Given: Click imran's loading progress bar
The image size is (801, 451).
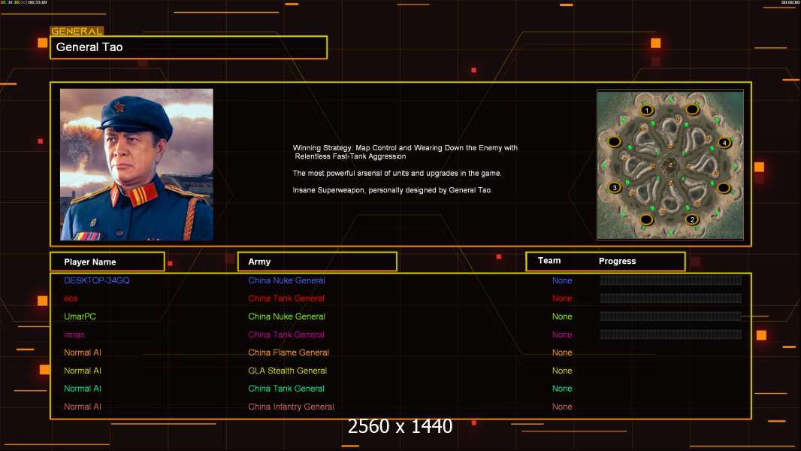Looking at the screenshot, I should coord(671,334).
